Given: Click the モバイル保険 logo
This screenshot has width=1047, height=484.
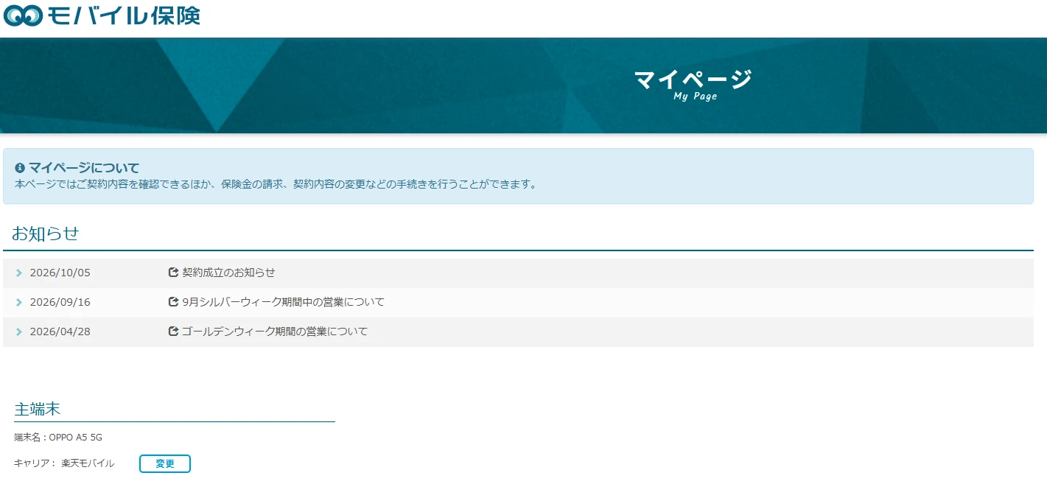Looking at the screenshot, I should coord(102,15).
